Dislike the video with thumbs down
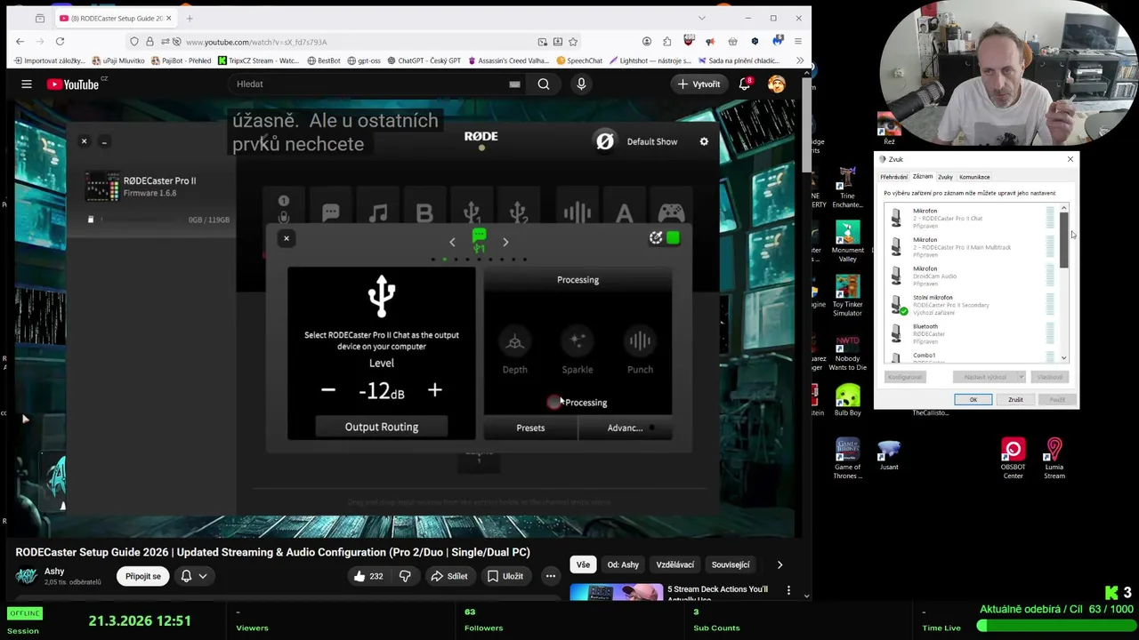 [405, 576]
